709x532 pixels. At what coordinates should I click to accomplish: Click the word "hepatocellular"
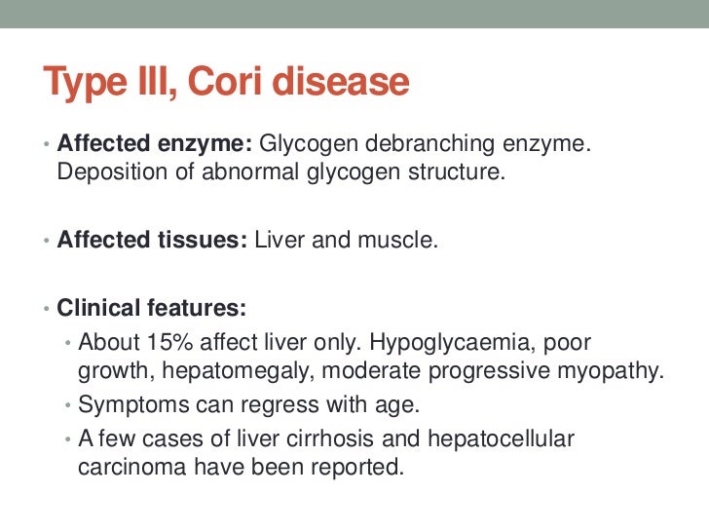pos(501,439)
